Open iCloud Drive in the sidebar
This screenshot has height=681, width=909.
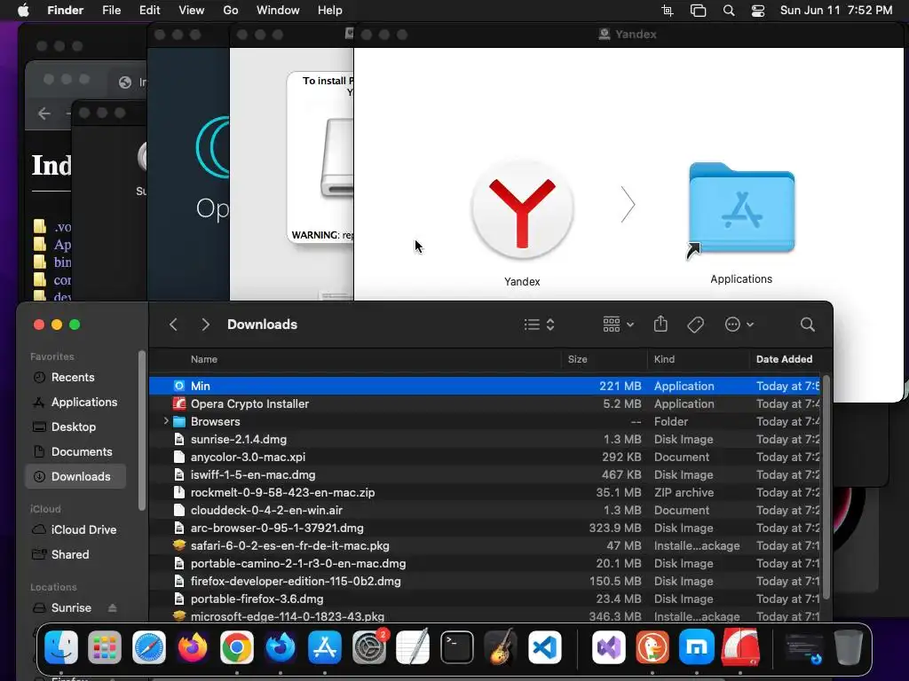(x=75, y=529)
